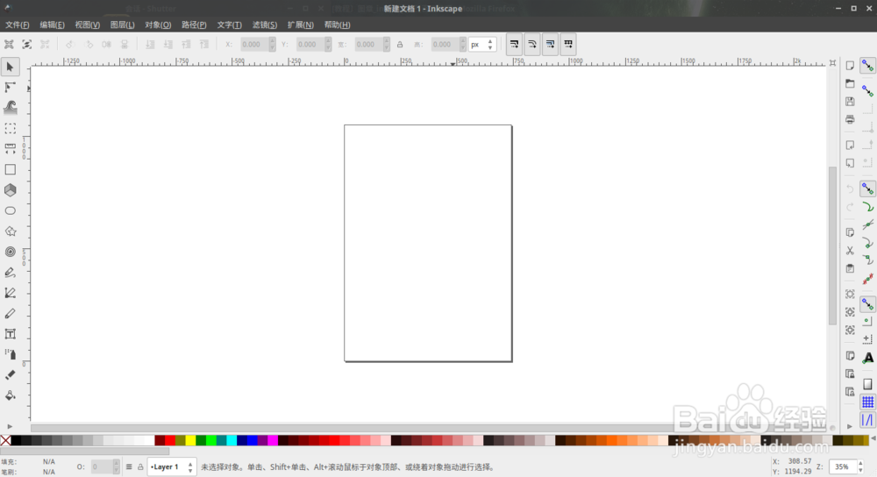
Task: Open the 帮助(H) menu
Action: pyautogui.click(x=338, y=25)
